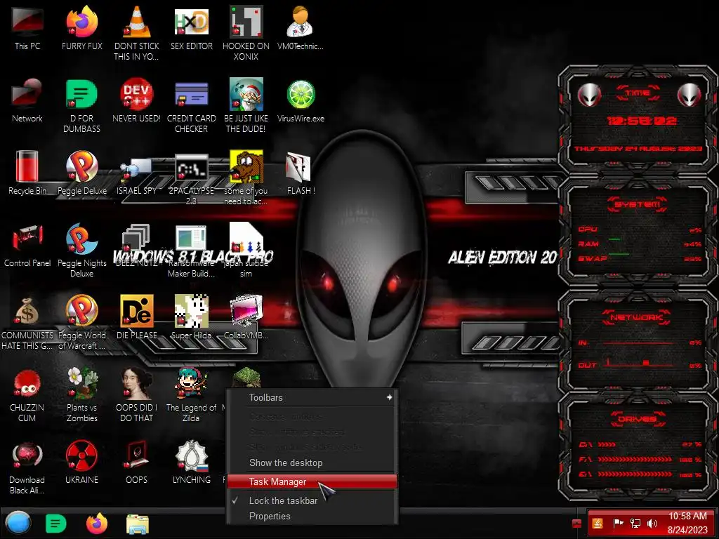Click the NETWORK gadget panel header
This screenshot has height=539, width=719.
click(x=638, y=317)
